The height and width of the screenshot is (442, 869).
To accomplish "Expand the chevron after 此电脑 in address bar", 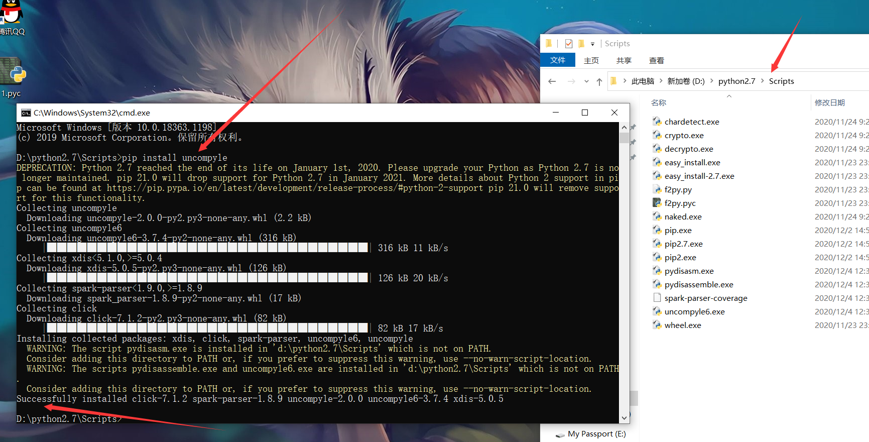I will point(661,81).
